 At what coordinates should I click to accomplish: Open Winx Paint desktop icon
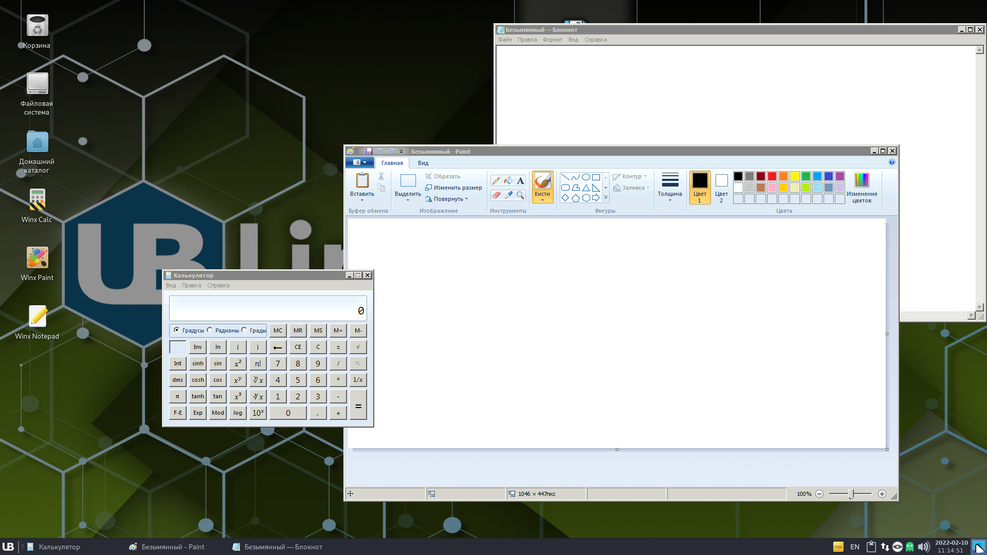click(37, 258)
